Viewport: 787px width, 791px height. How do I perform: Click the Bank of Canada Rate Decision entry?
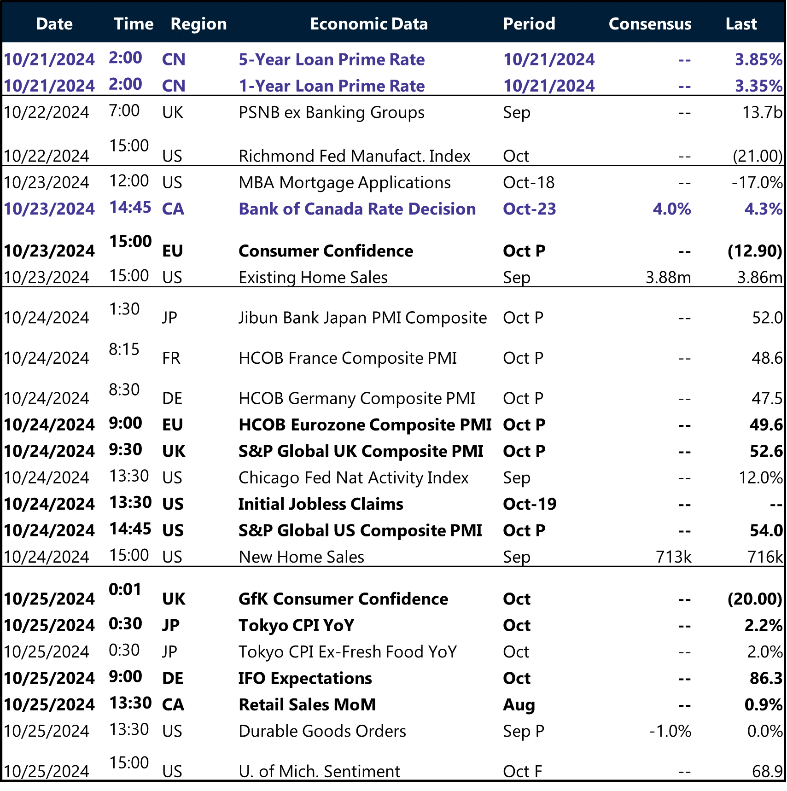coord(356,209)
